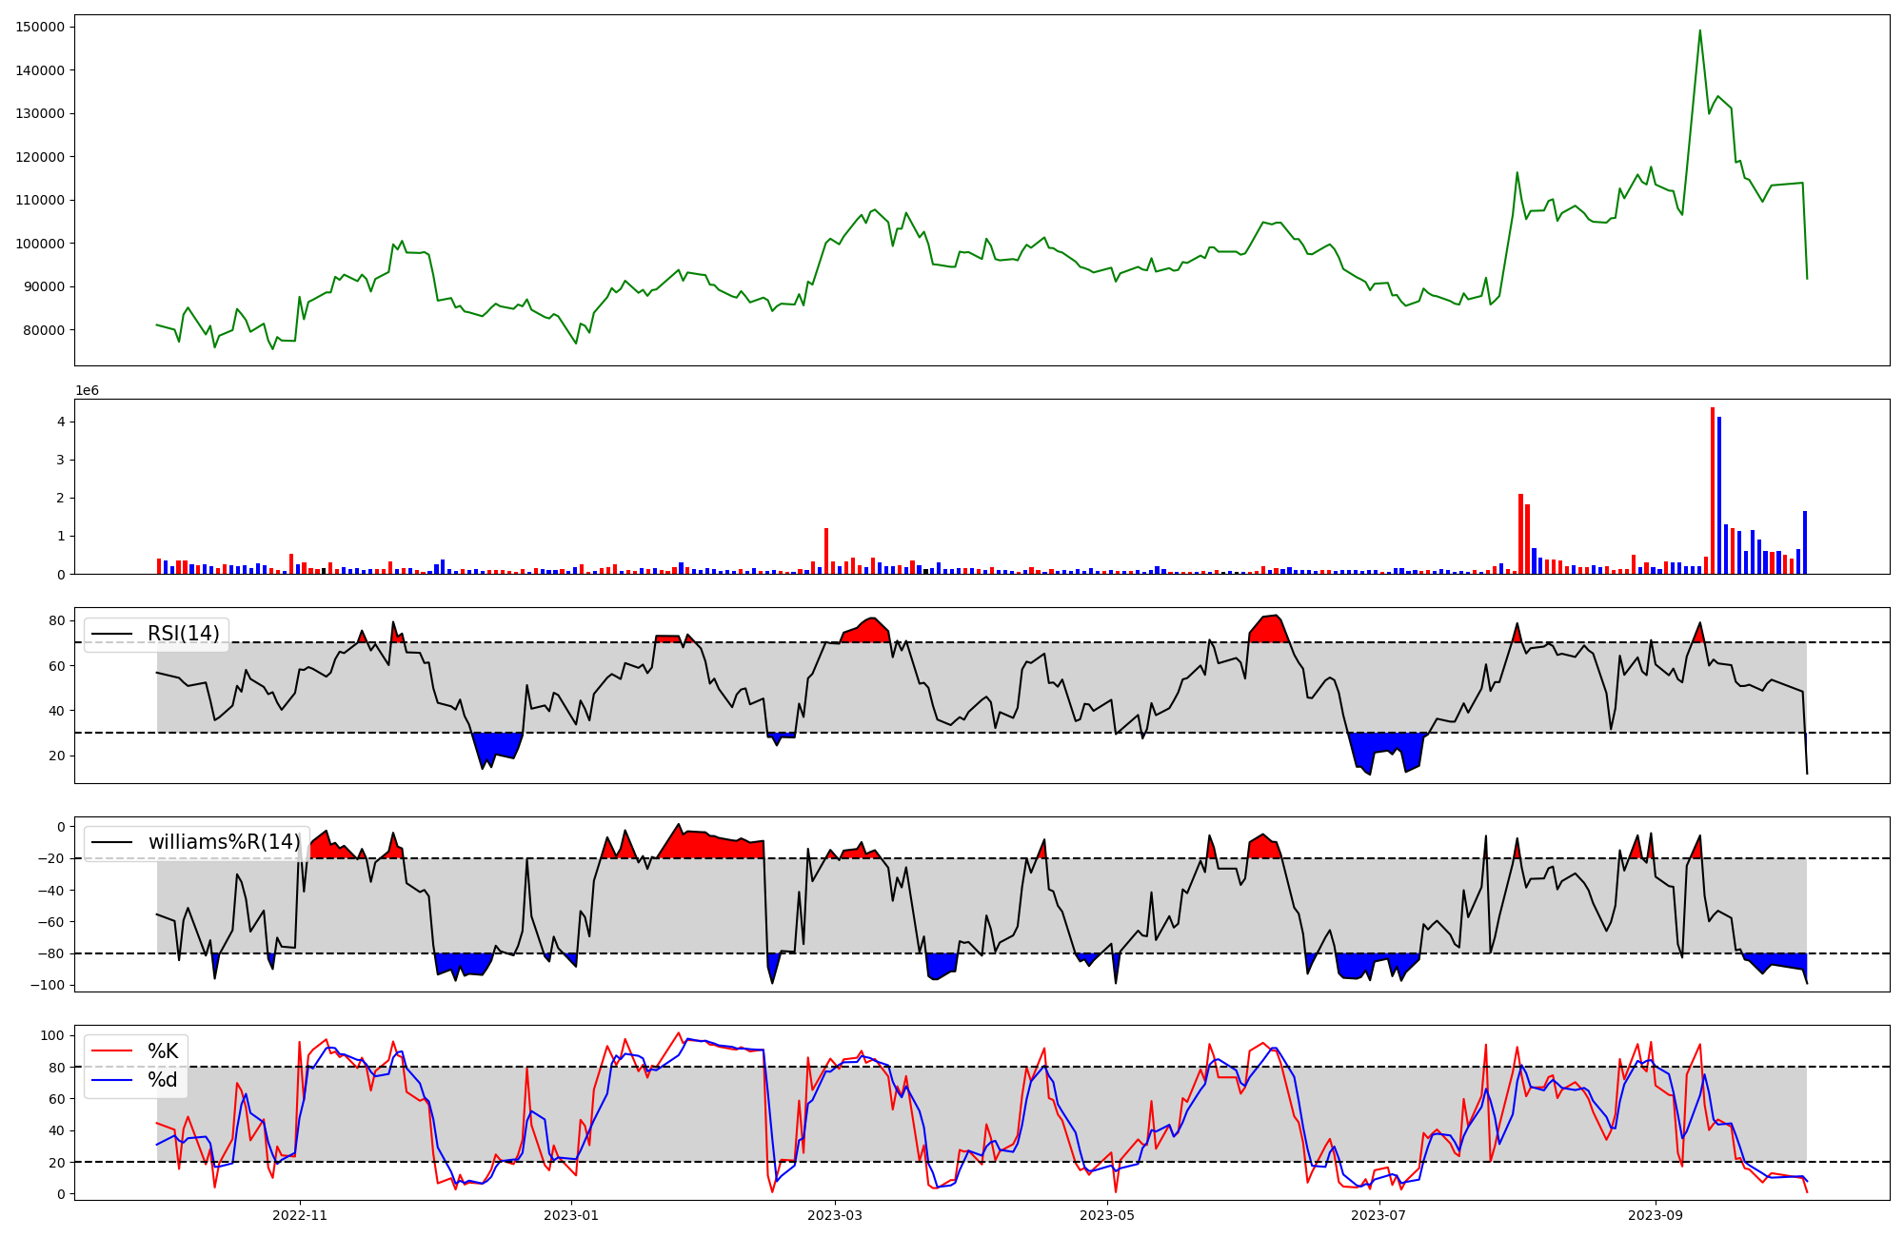The image size is (1904, 1237).
Task: Click the RSI(14) legend label
Action: click(183, 634)
